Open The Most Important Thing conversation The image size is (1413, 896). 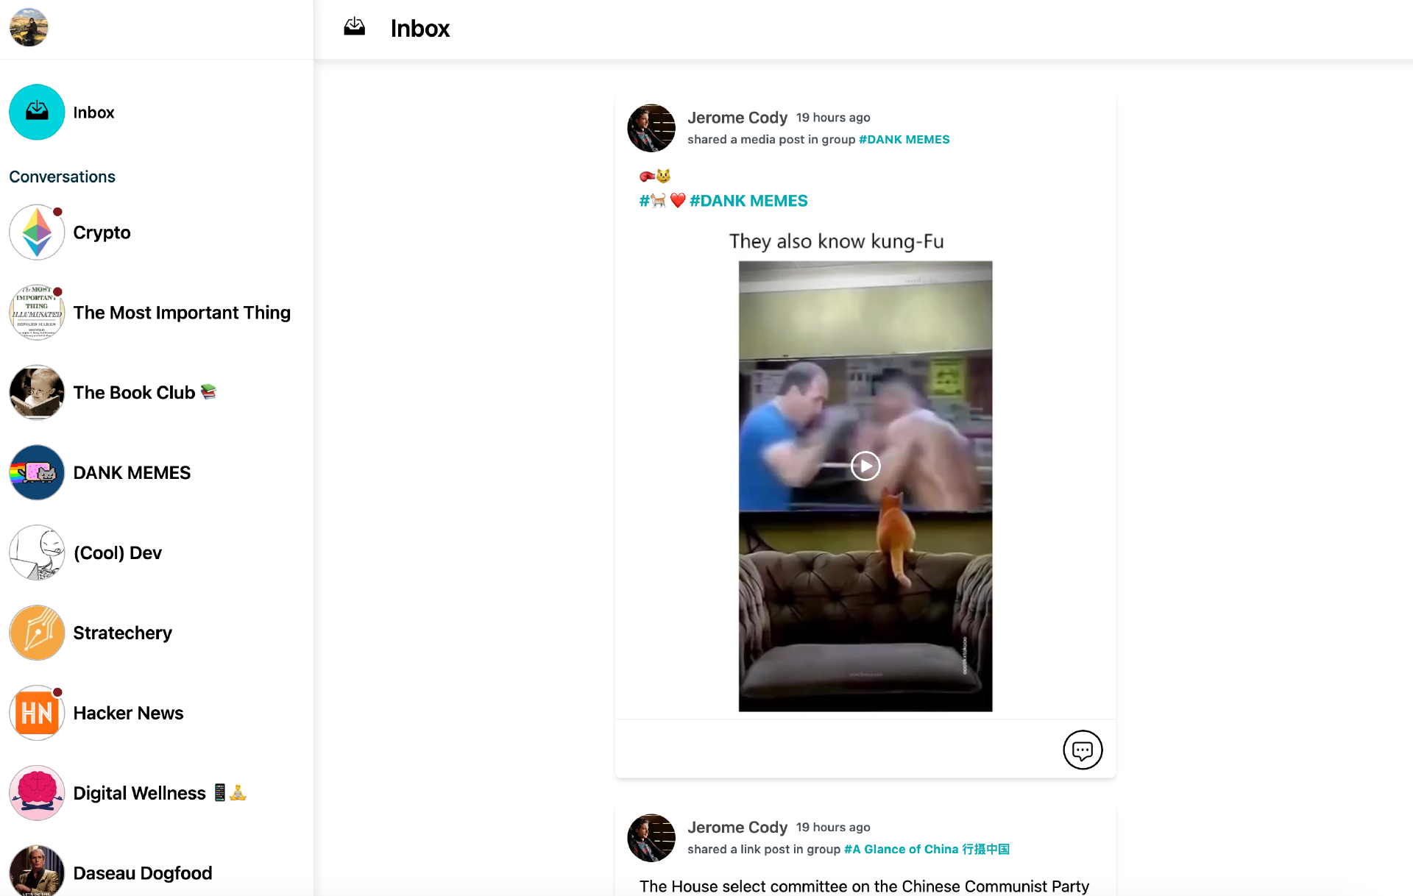[x=181, y=313]
